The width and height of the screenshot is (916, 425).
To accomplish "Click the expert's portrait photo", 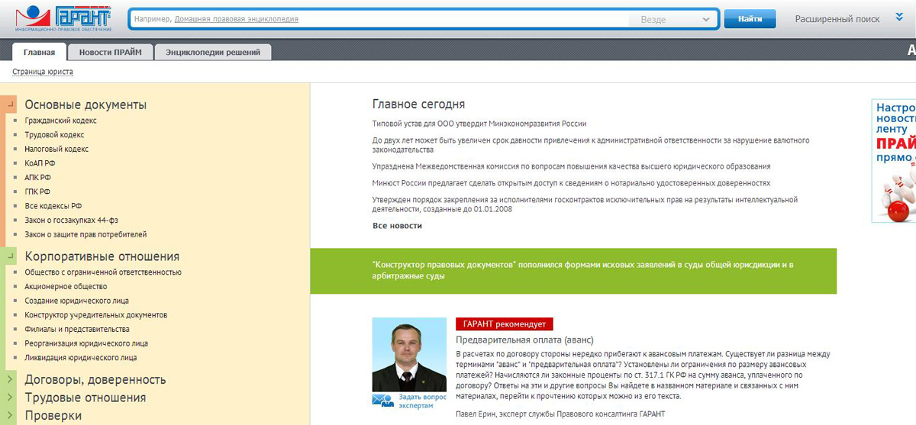I will tap(409, 354).
